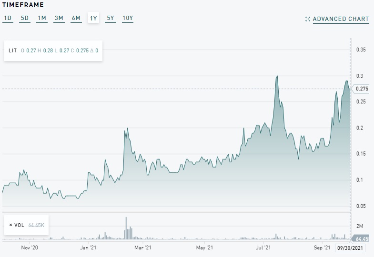Click the expand icon beside Advanced Chart
The height and width of the screenshot is (257, 374).
pos(308,19)
